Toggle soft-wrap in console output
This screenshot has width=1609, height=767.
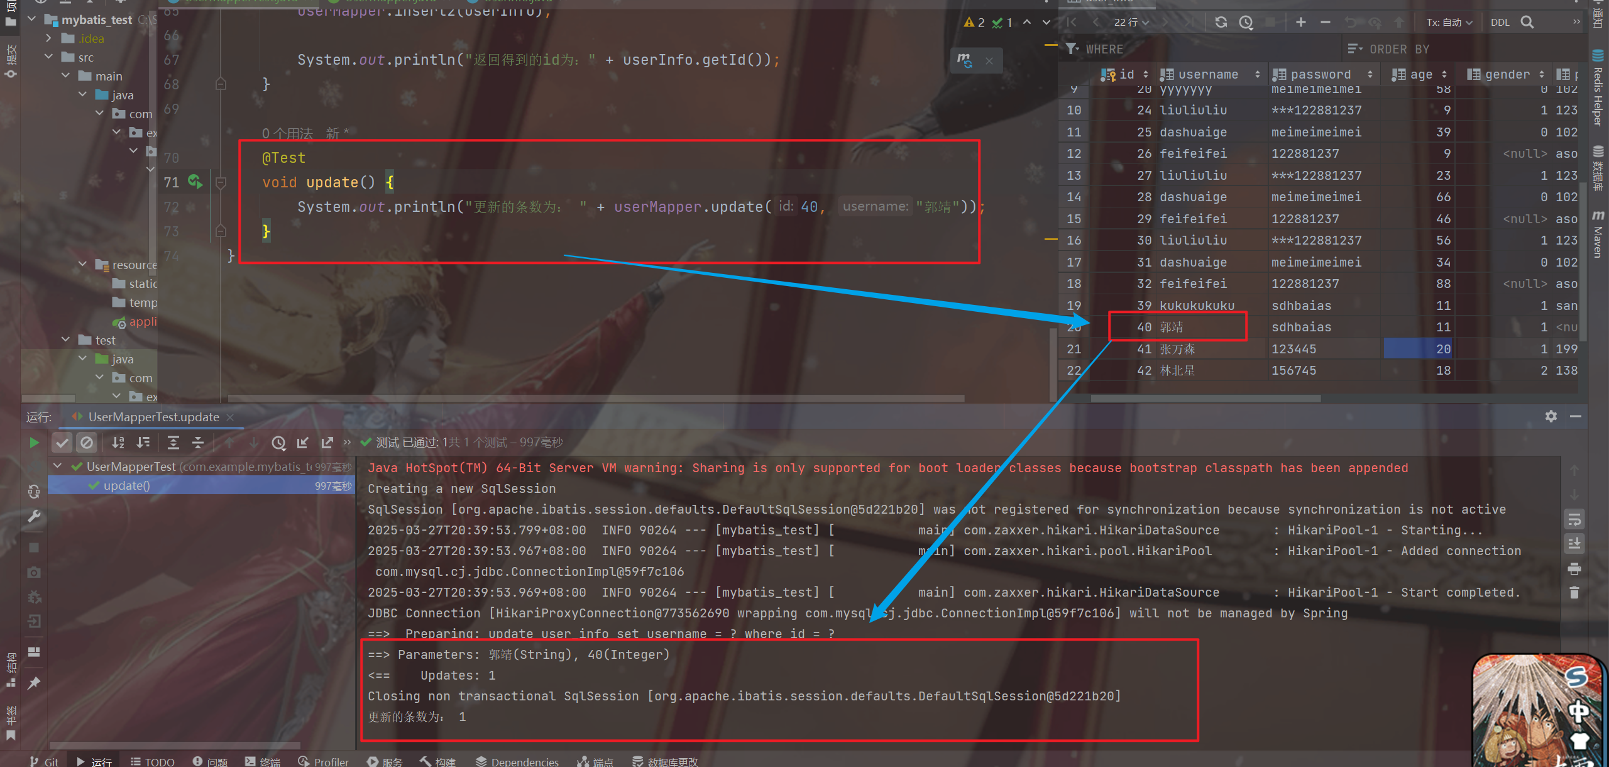1574,520
